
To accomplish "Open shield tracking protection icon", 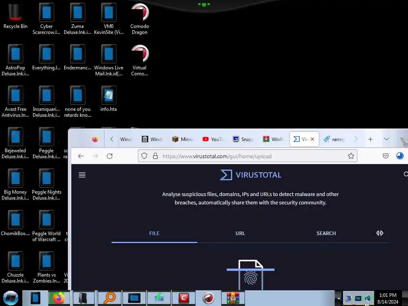I will [144, 156].
